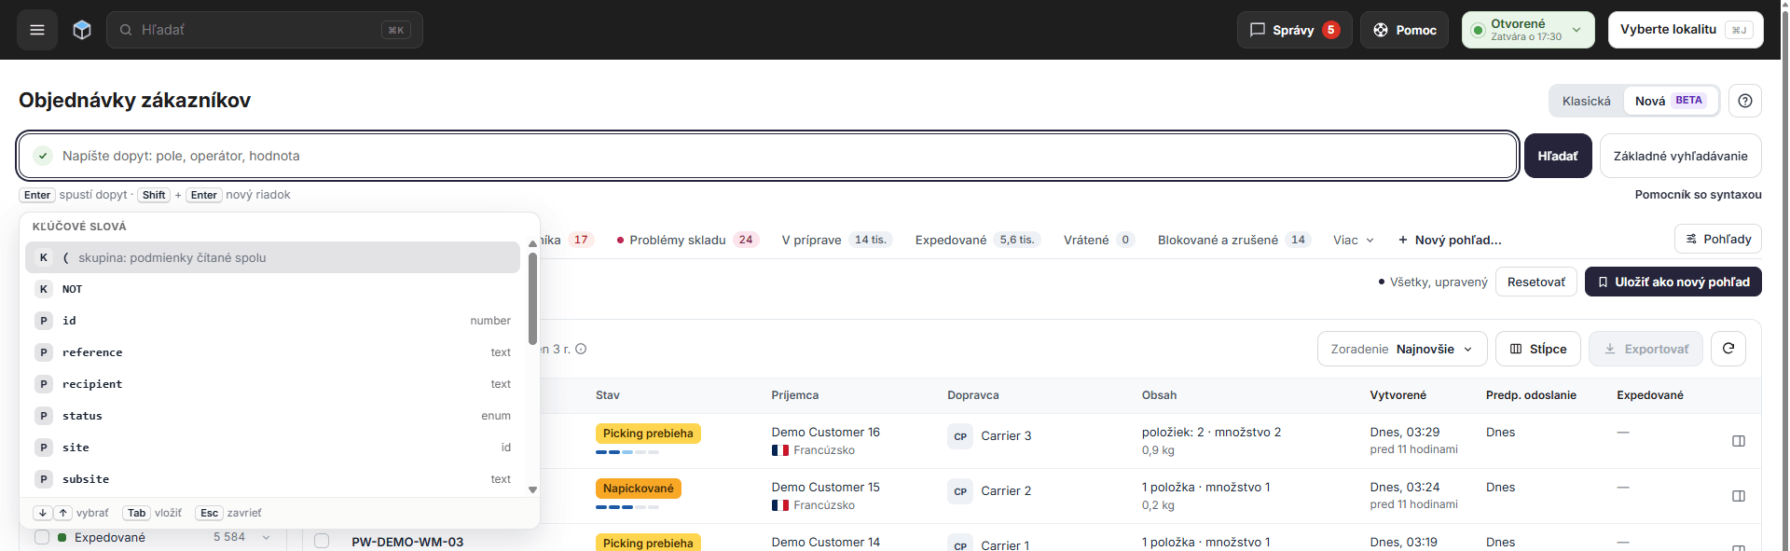Open the Stĺpce columns button
Viewport: 1790px width, 551px height.
1537,349
